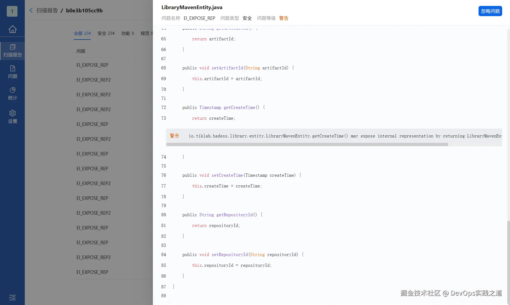Click the LibraryMavenEntity.java file title
This screenshot has width=510, height=305.
click(192, 7)
